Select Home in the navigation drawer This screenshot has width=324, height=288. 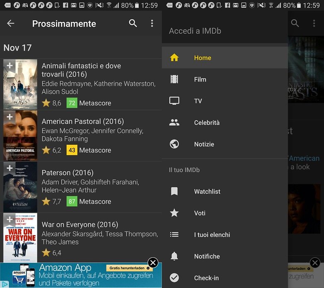[x=225, y=58]
